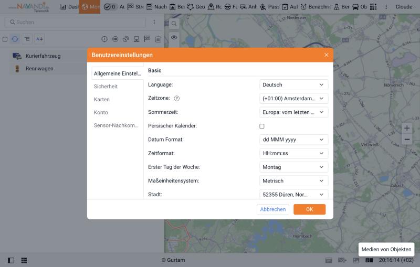Viewport: 420px width, 267px height.
Task: Select the Rennwagen unit in list
Action: [x=39, y=69]
